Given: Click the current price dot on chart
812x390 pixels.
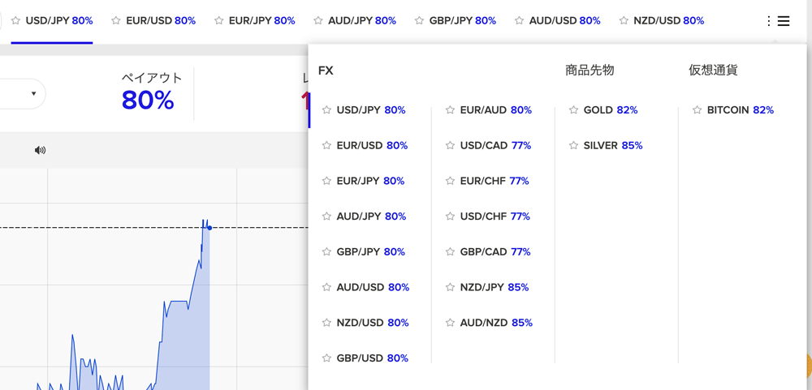Looking at the screenshot, I should pyautogui.click(x=209, y=228).
